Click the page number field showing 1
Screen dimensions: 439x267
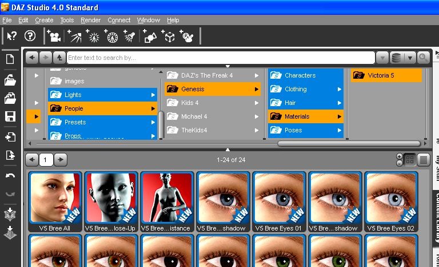click(46, 160)
